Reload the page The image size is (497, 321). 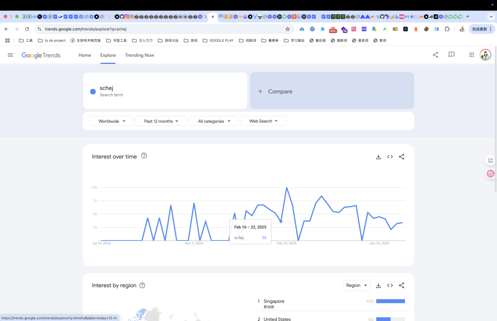(27, 29)
